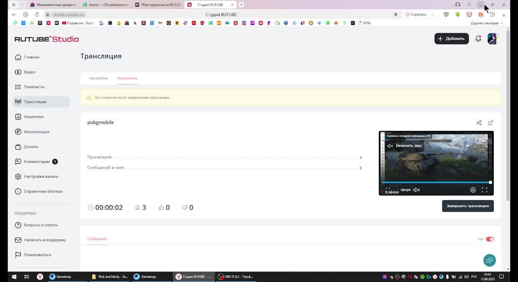Click the viewers count icon
The width and height of the screenshot is (518, 282).
[138, 208]
